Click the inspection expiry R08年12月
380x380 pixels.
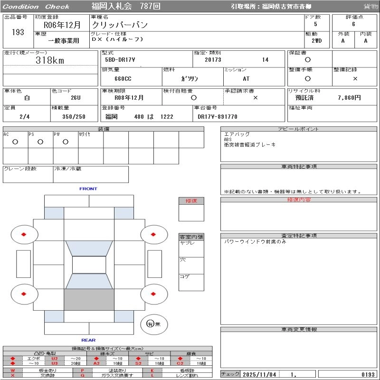[x=129, y=98]
